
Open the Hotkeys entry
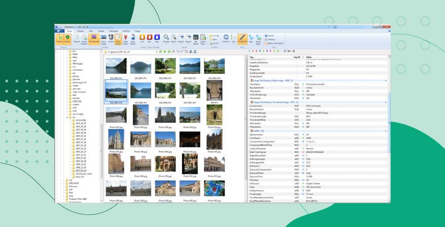click(x=270, y=39)
